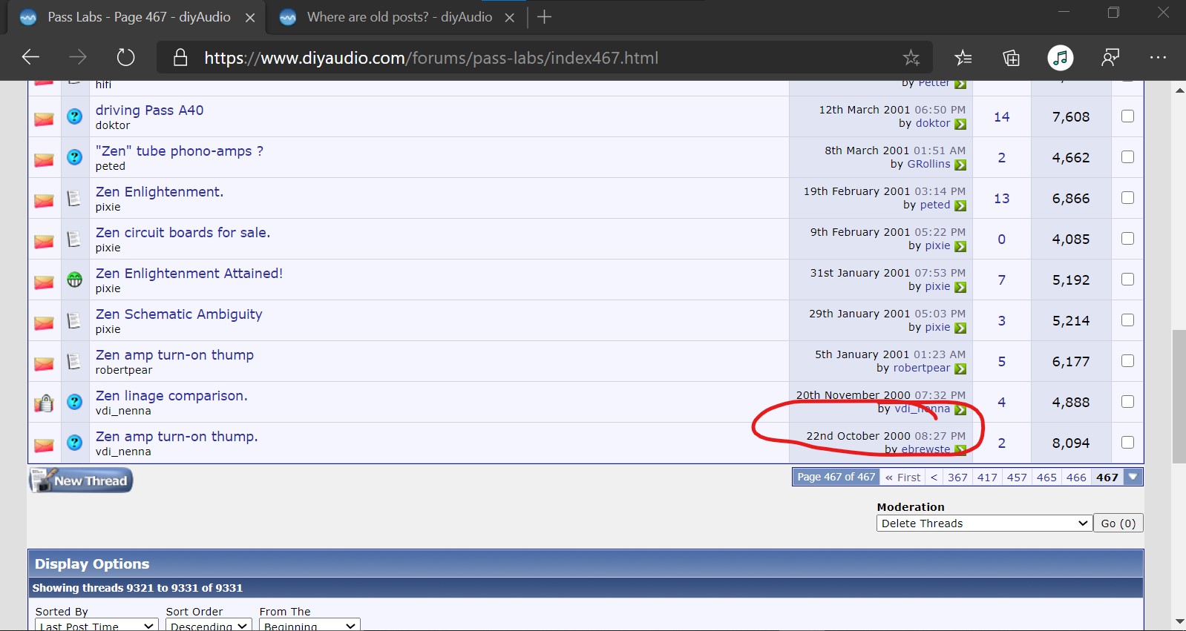The width and height of the screenshot is (1186, 631).
Task: Close the Where are old posts? tab
Action: click(x=510, y=18)
